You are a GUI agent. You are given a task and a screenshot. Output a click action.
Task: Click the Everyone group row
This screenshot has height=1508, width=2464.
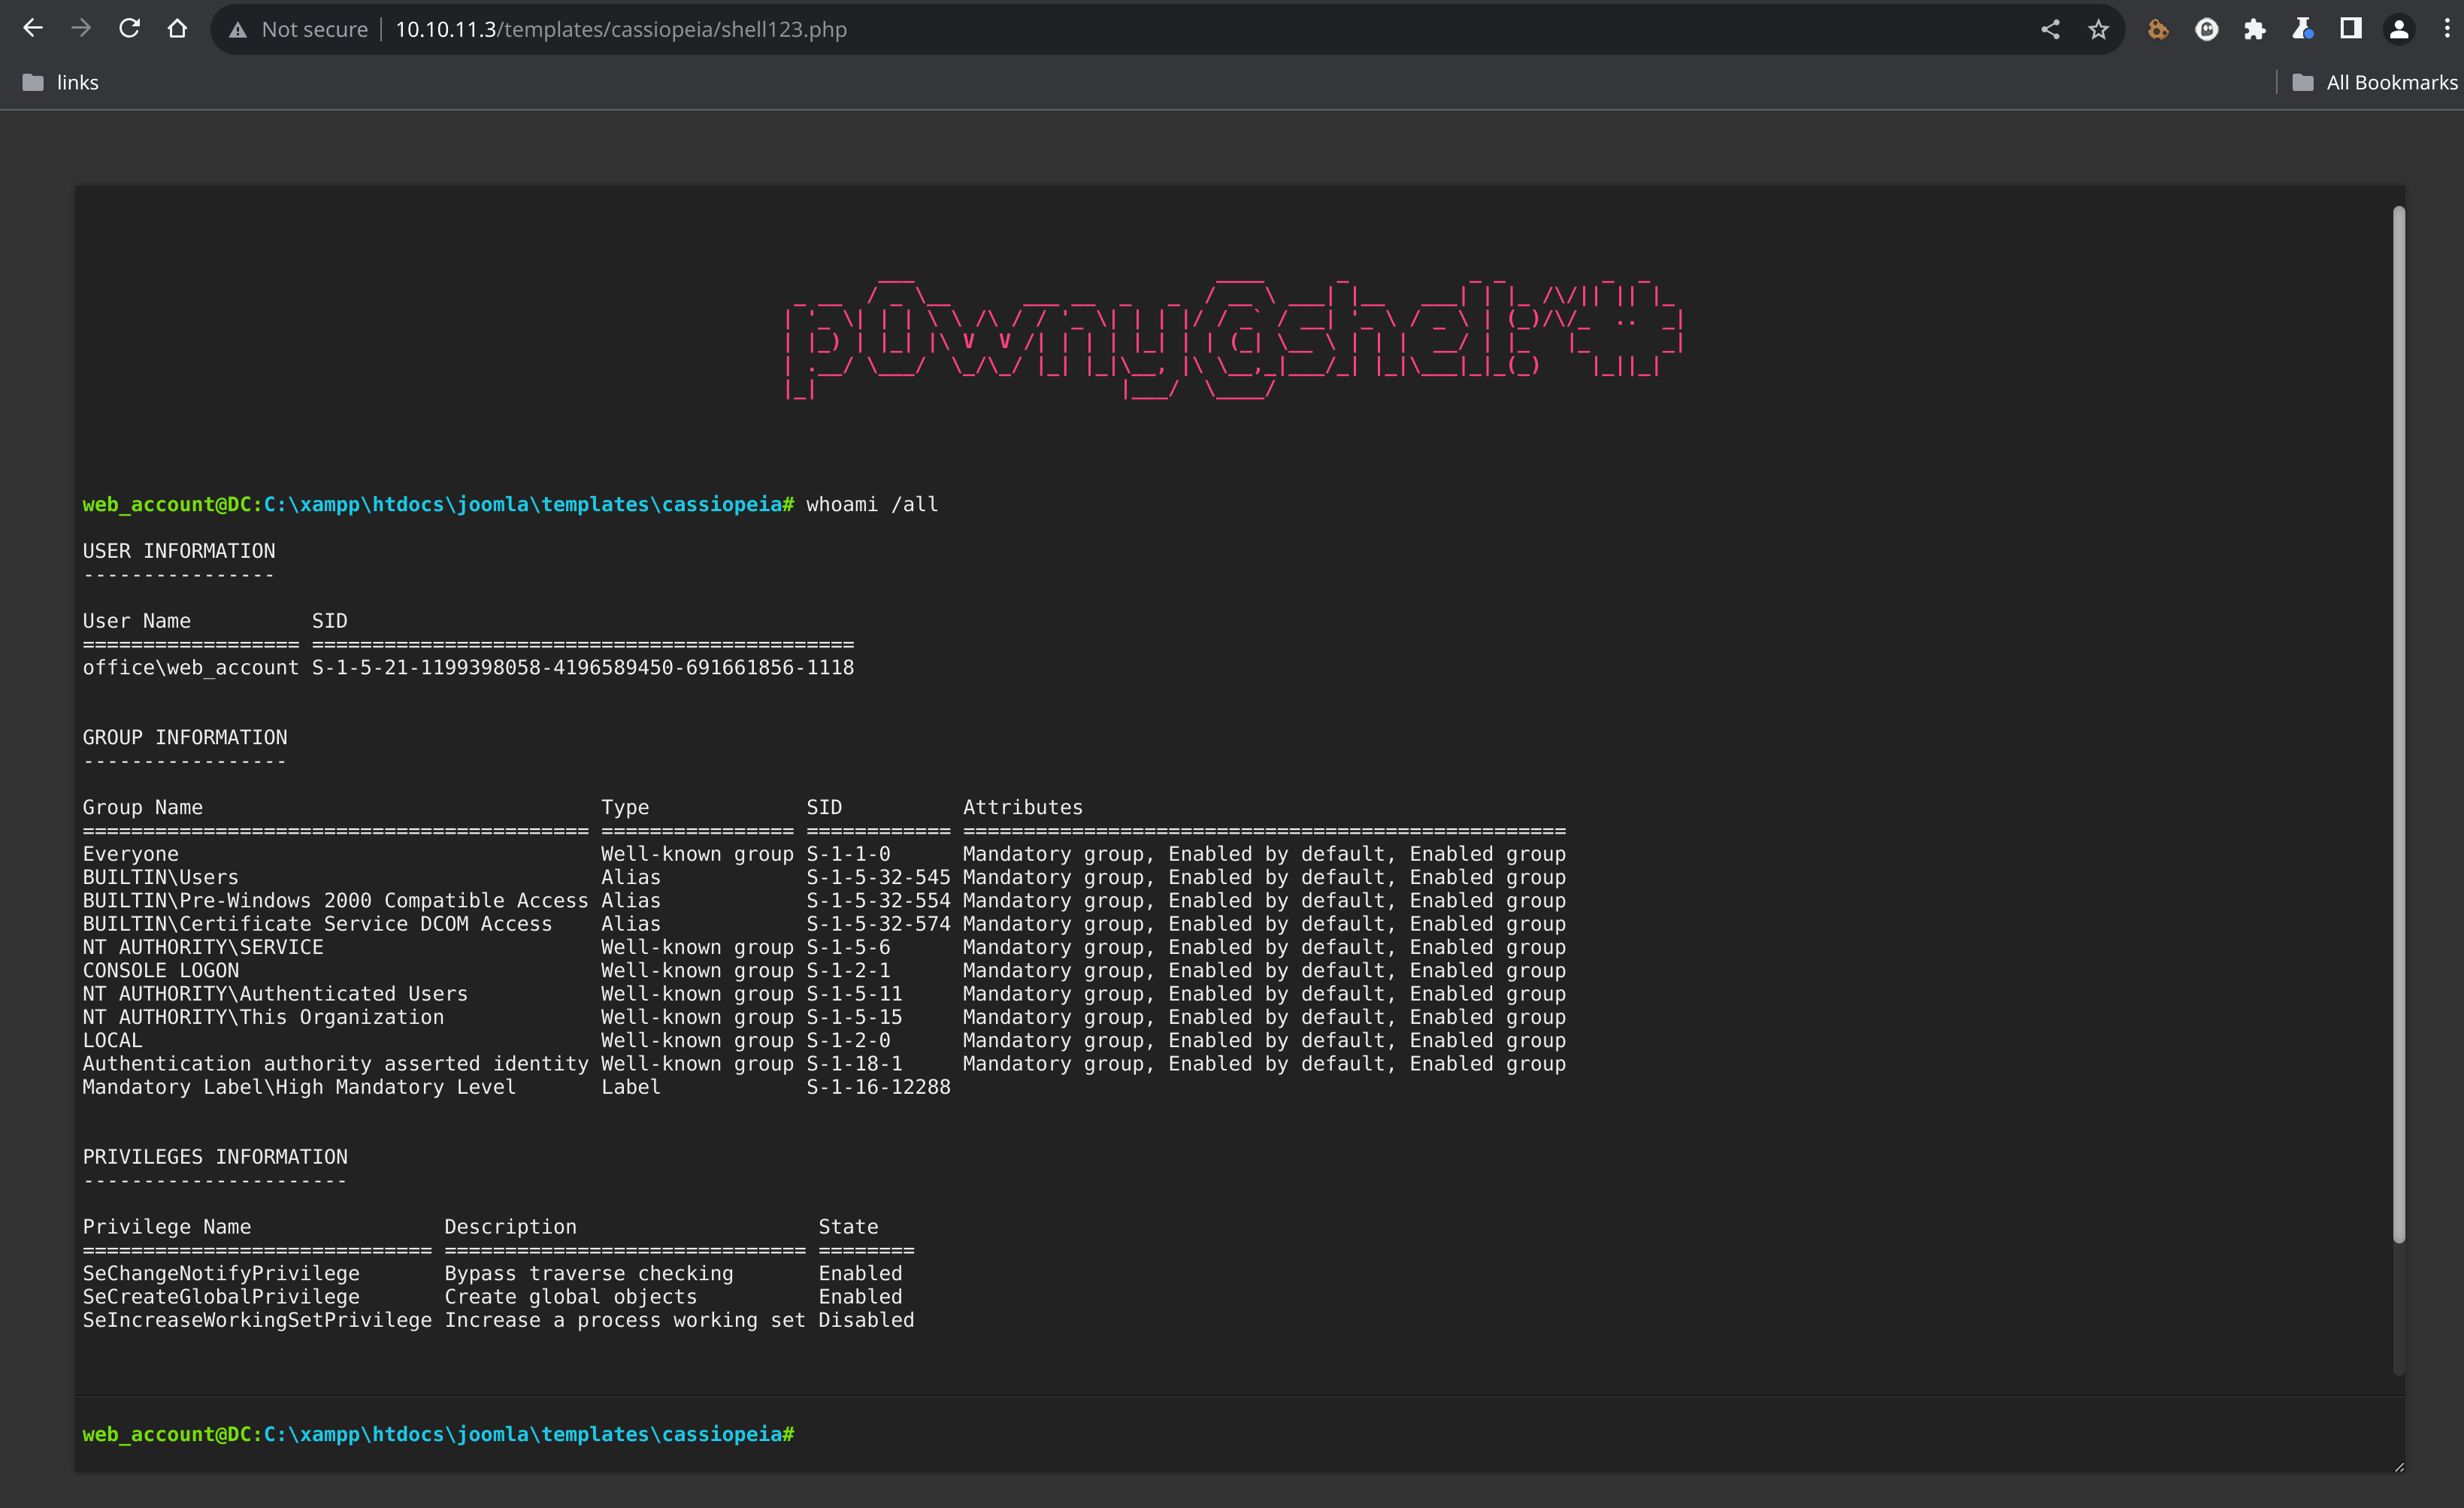click(824, 854)
